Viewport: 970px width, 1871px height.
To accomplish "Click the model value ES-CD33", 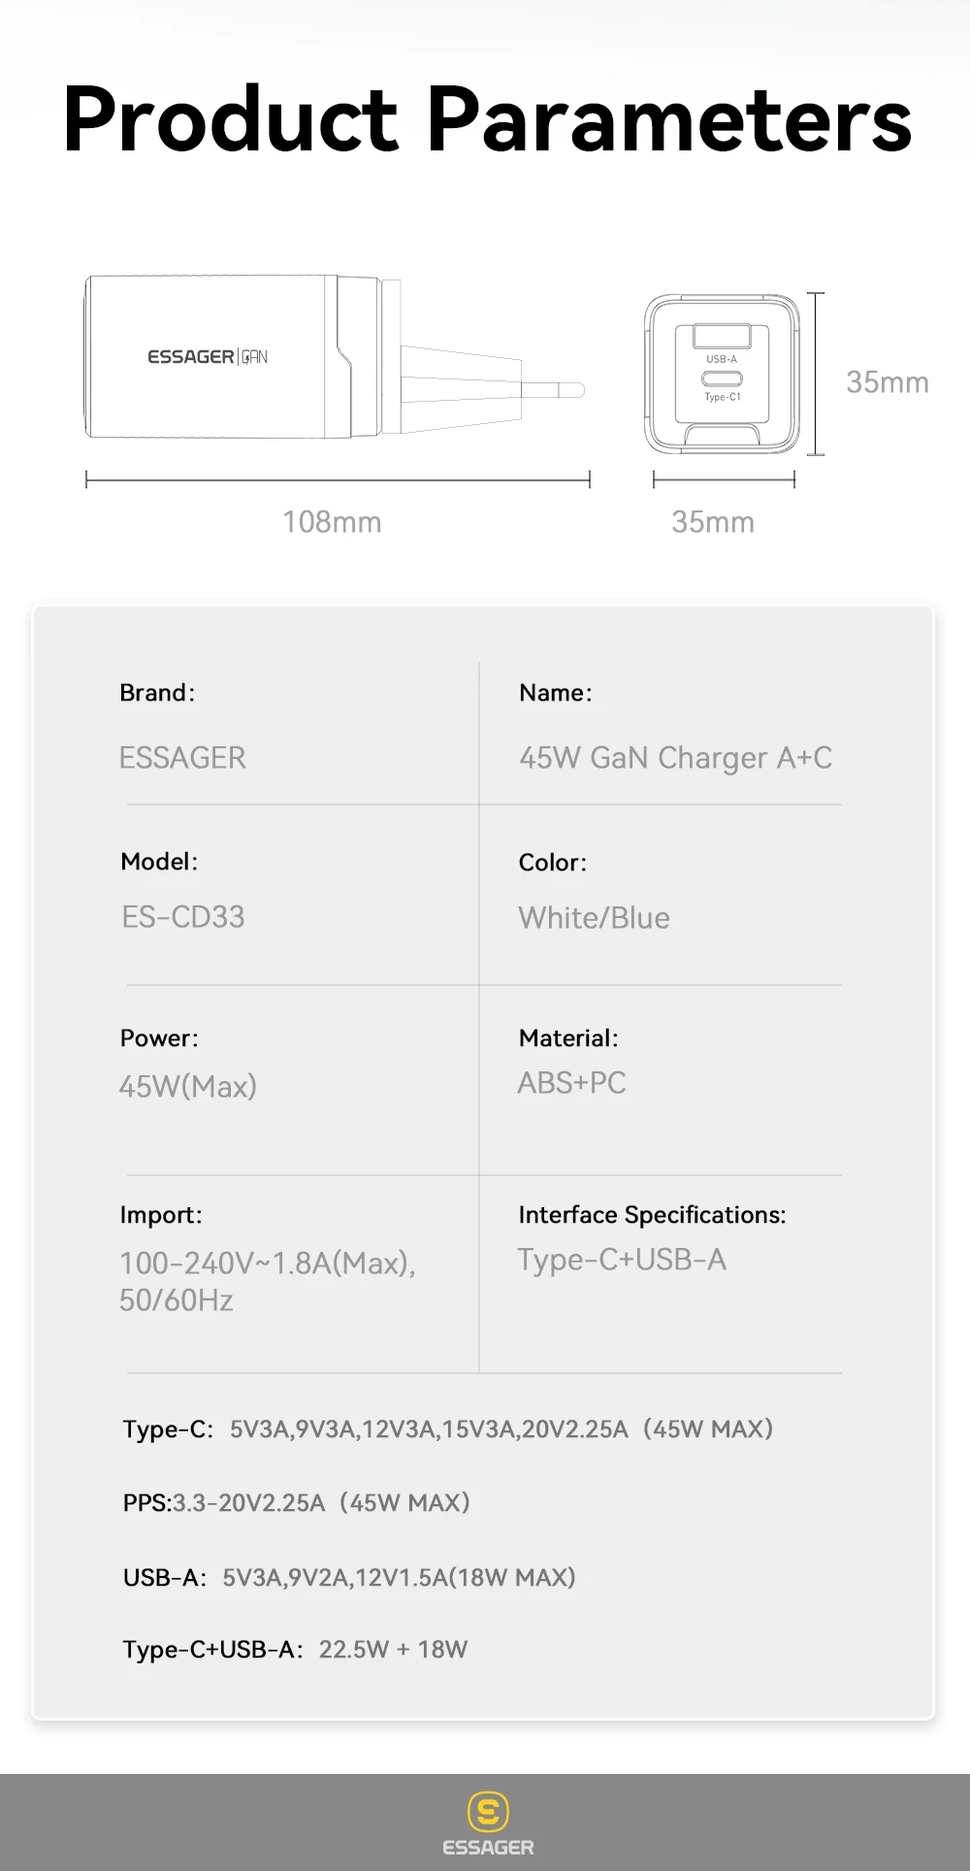I will click(x=183, y=917).
